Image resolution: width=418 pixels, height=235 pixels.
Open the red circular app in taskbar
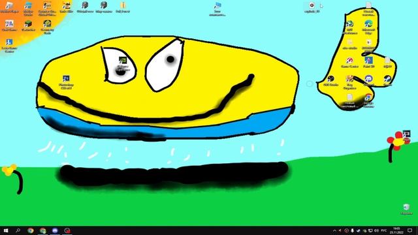click(67, 230)
